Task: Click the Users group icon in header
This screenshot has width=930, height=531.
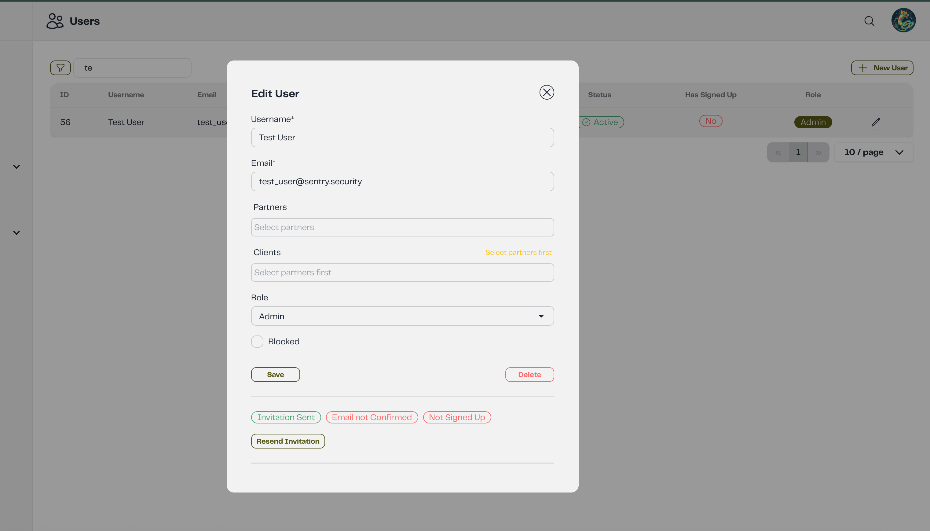Action: point(55,21)
